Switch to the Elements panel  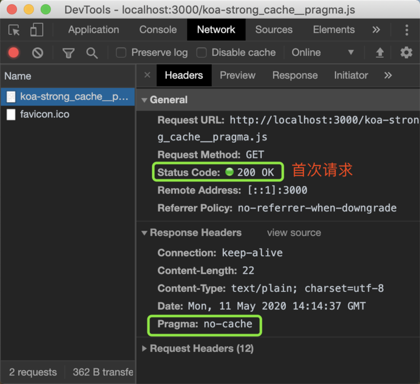334,30
